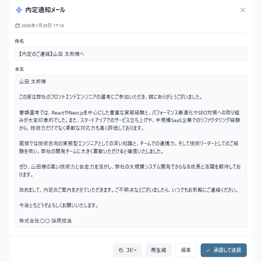Click the コピー button label
The width and height of the screenshot is (262, 262).
(131, 250)
